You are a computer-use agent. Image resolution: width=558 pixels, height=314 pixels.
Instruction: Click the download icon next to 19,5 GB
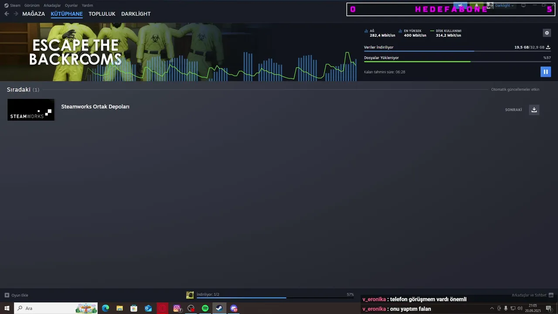pyautogui.click(x=548, y=47)
